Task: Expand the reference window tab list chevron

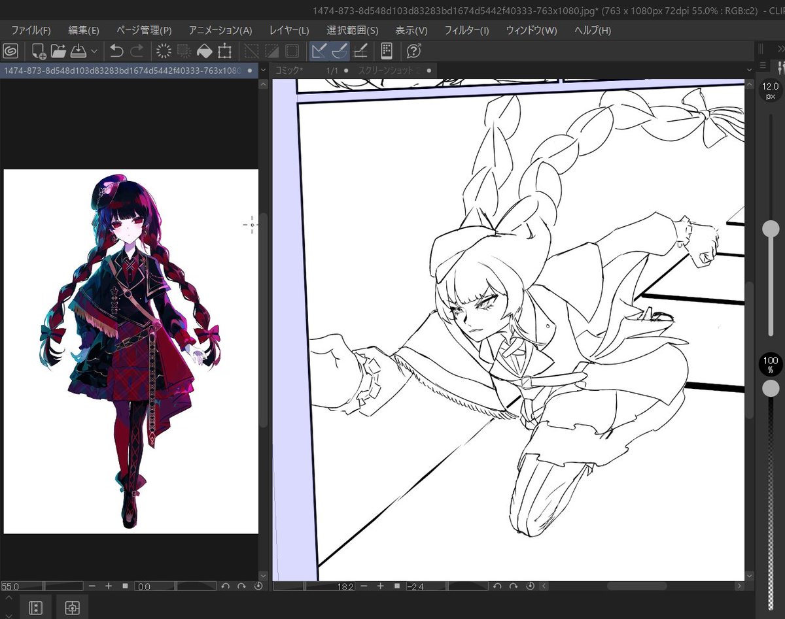Action: pyautogui.click(x=263, y=70)
